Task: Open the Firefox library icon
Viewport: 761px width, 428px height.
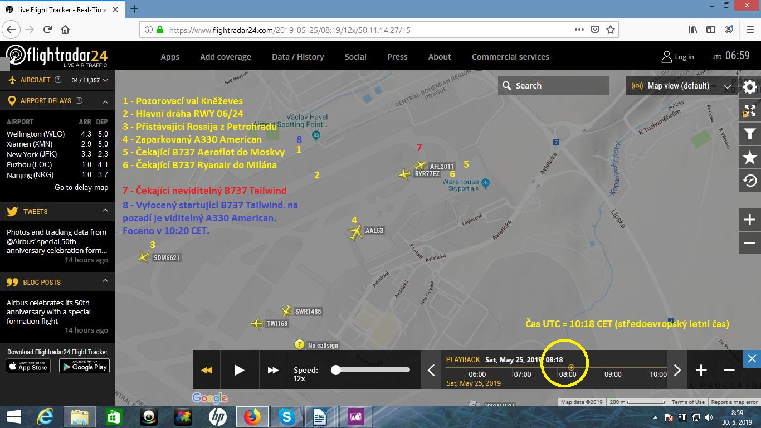Action: (x=693, y=30)
